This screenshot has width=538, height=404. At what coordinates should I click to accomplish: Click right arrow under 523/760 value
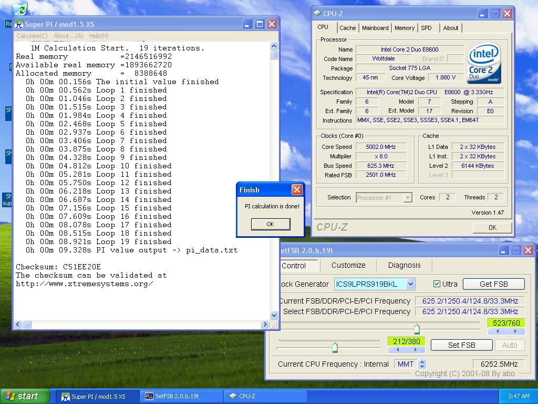(x=515, y=331)
